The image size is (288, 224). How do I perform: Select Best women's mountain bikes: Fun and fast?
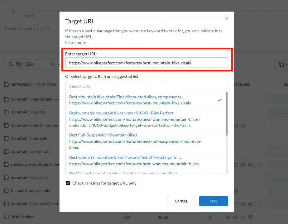[x=146, y=160]
